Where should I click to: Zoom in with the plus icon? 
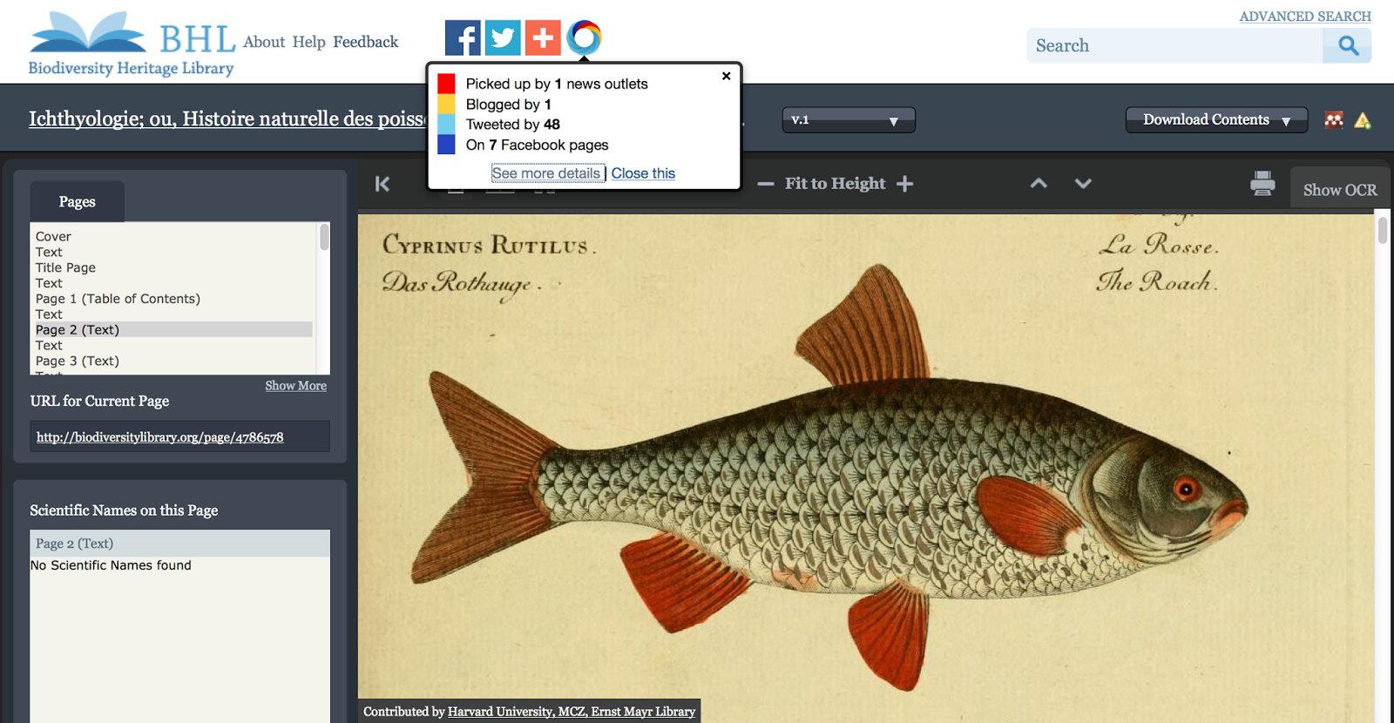click(905, 184)
